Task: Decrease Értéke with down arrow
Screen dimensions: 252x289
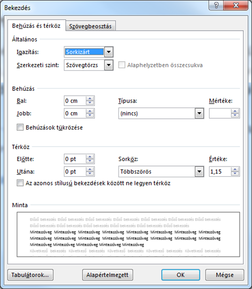Action: [x=235, y=174]
